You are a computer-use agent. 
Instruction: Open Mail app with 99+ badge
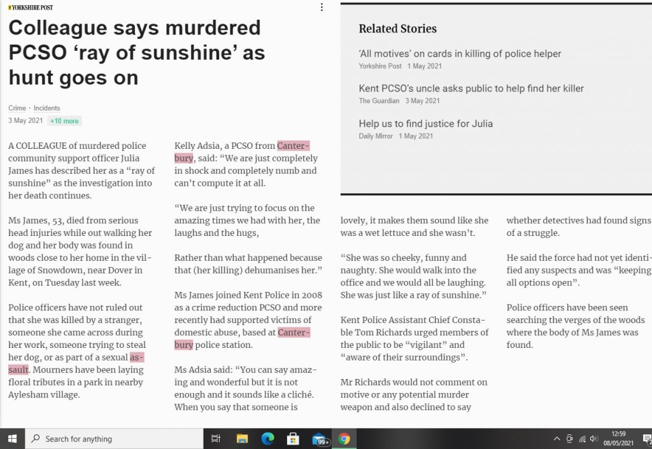pyautogui.click(x=320, y=439)
